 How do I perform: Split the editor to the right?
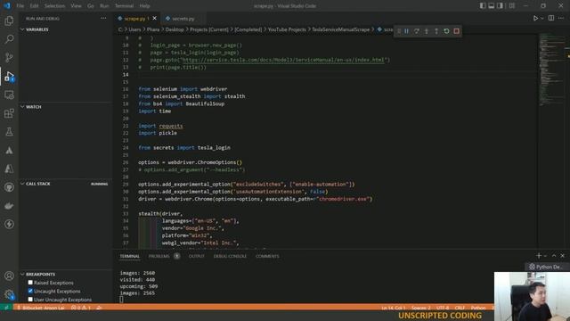(x=551, y=18)
